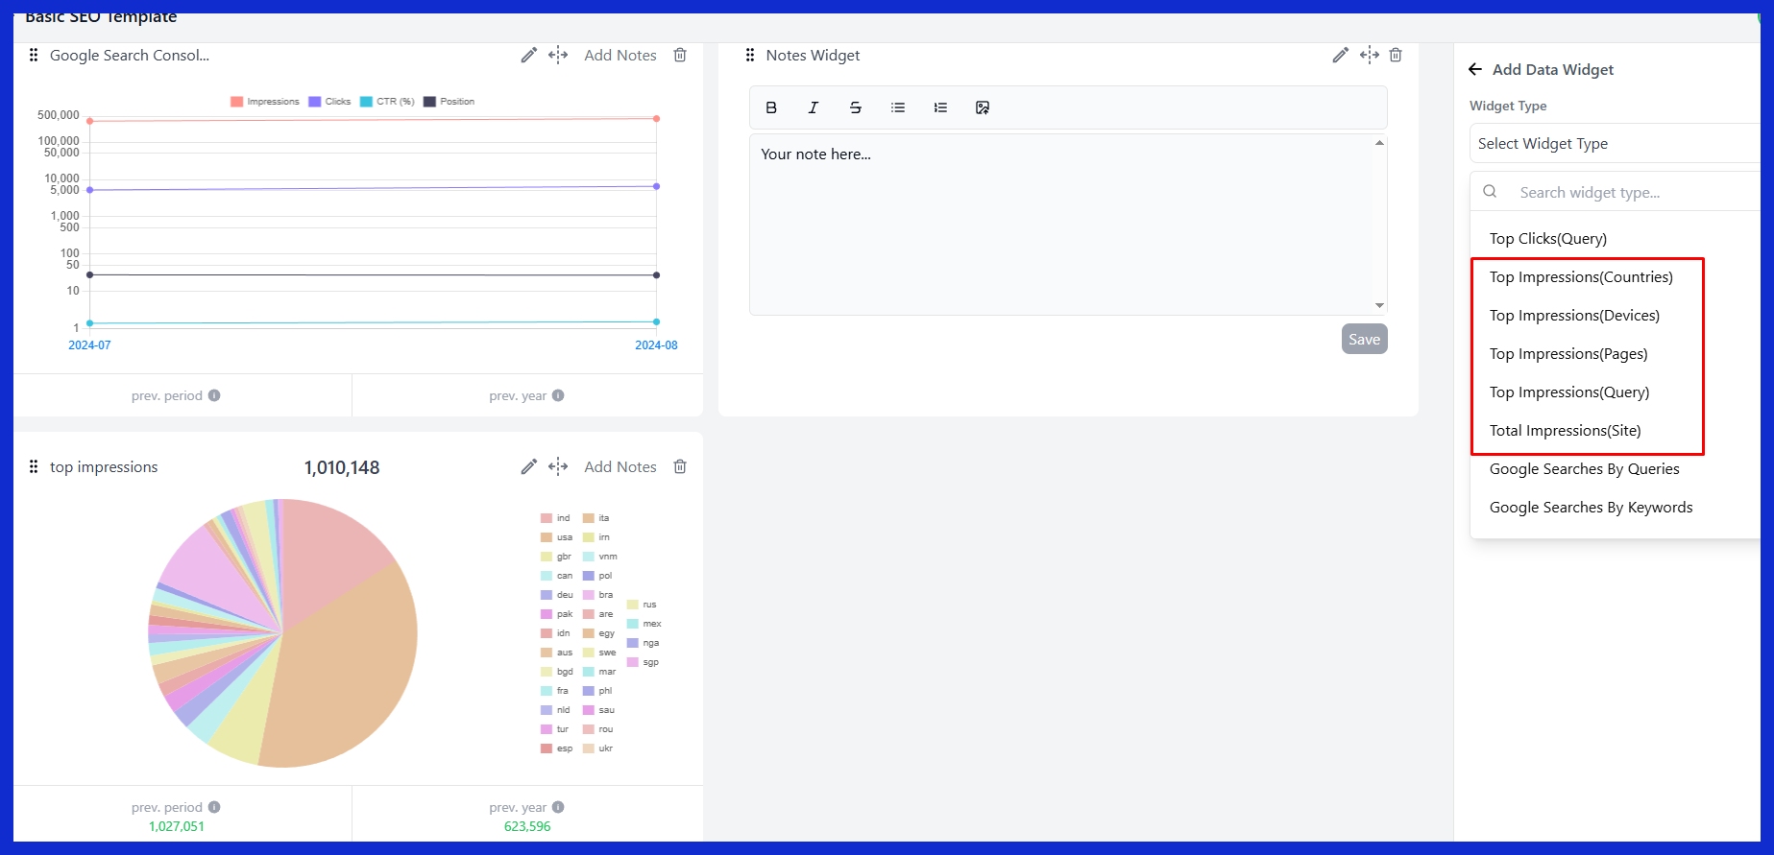Screen dimensions: 1774x855
Task: Insert a bulleted list in notes editor
Action: tap(898, 107)
